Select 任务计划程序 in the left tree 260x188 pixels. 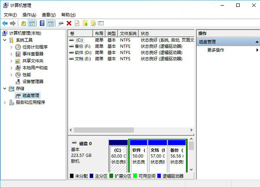[x=35, y=47]
